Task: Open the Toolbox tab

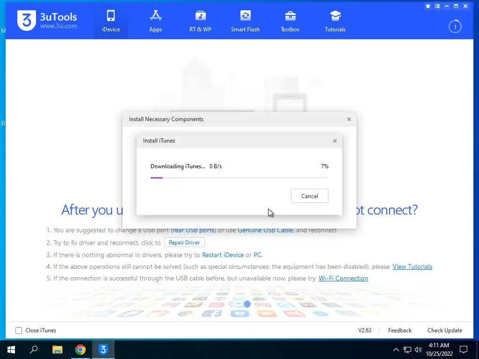Action: tap(290, 21)
